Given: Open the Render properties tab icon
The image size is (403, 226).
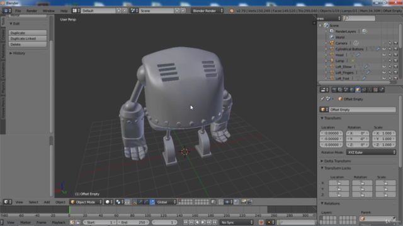Looking at the screenshot, I should 334,90.
